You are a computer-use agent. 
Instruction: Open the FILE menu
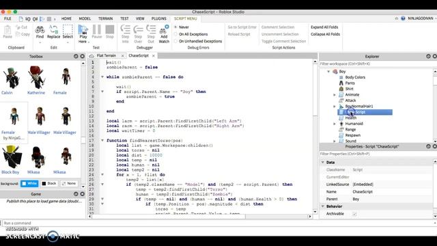pyautogui.click(x=8, y=18)
